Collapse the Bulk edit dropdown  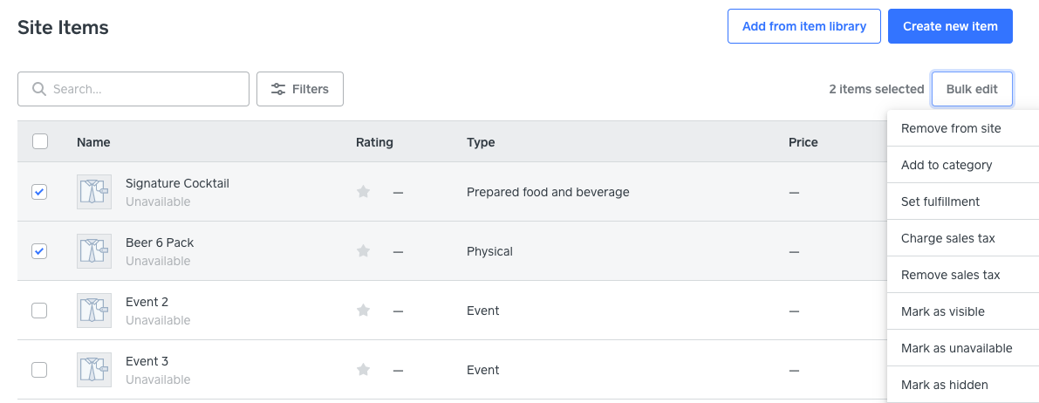pos(971,89)
